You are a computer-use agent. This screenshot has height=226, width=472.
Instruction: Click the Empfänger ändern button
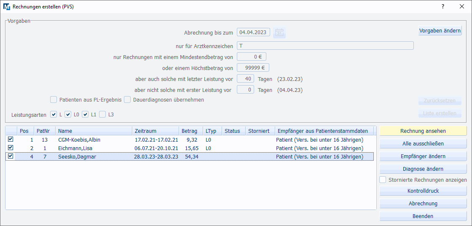pos(423,156)
